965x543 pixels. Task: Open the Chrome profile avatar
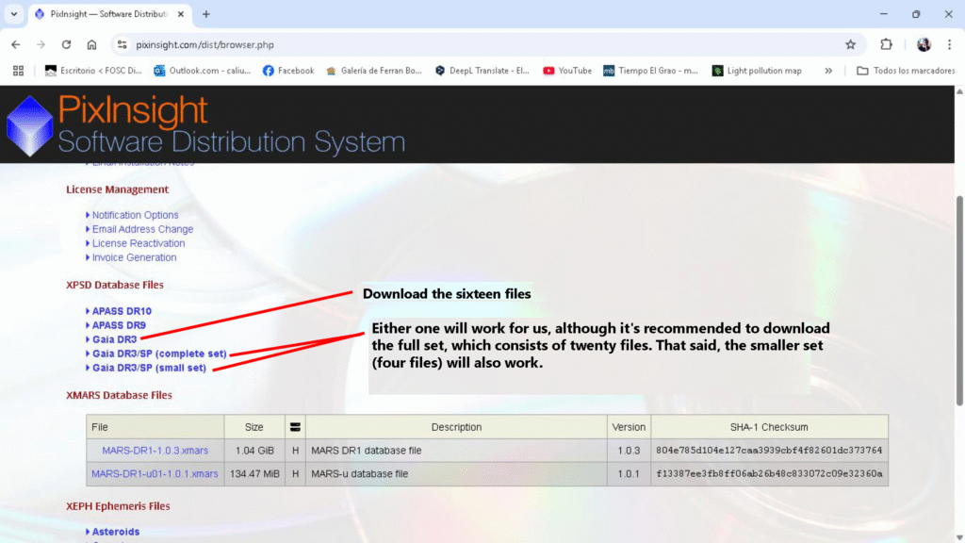pyautogui.click(x=924, y=44)
